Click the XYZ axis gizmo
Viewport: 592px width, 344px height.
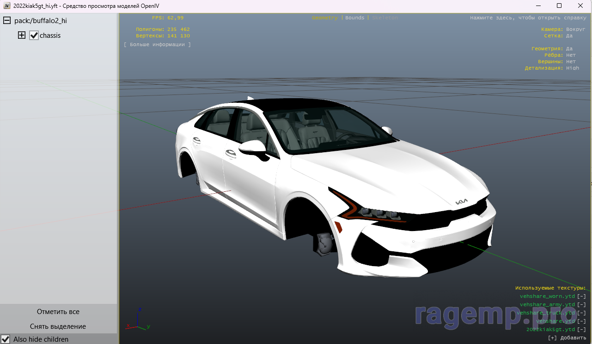click(x=138, y=320)
